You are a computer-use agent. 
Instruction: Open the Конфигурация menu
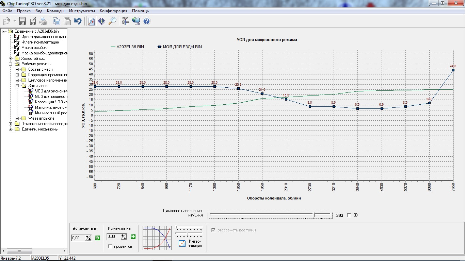[113, 11]
